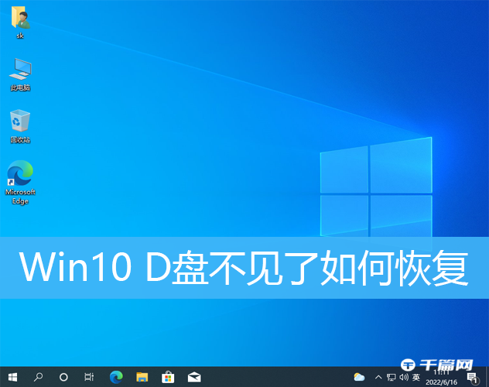489x387 pixels.
Task: Open taskbar search magnifier
Action: [38, 378]
